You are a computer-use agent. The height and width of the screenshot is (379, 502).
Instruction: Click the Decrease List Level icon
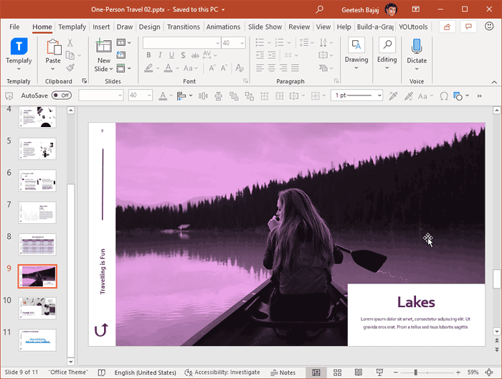260,55
